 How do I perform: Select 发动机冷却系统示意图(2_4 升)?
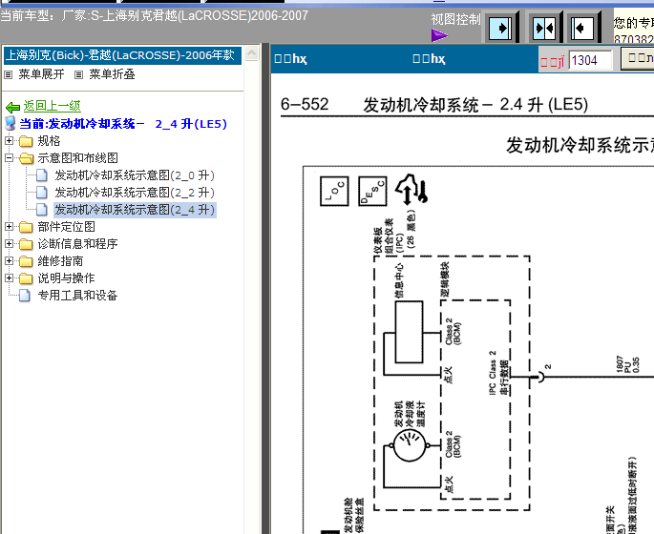(135, 210)
